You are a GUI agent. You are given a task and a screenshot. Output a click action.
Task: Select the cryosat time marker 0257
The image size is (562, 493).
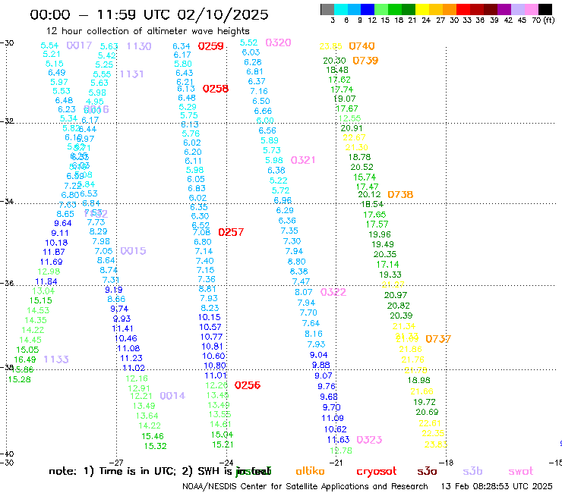point(231,232)
